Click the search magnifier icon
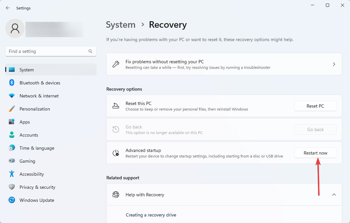The image size is (350, 223). [90, 51]
